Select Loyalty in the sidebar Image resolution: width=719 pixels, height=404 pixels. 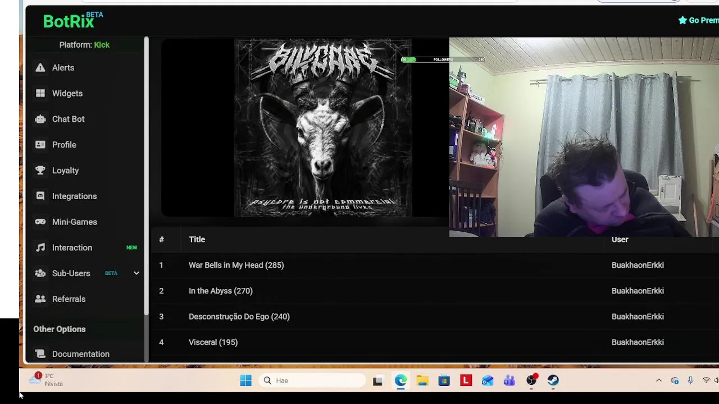[65, 171]
